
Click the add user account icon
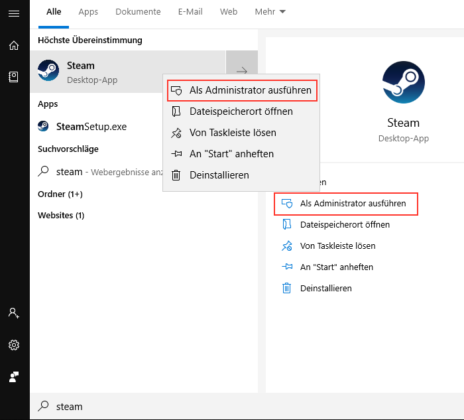coord(14,313)
